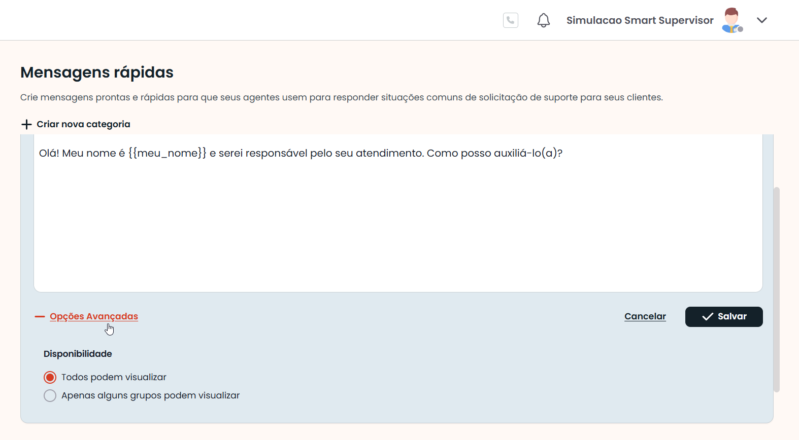Click the plus icon for new category
The image size is (799, 440).
pyautogui.click(x=26, y=124)
